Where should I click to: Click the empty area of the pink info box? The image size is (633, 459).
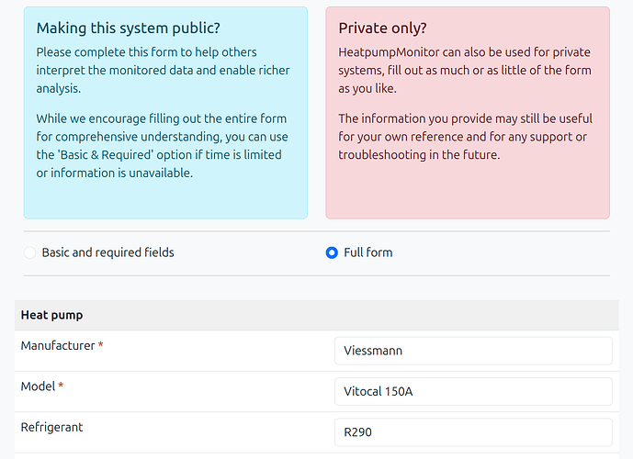pyautogui.click(x=467, y=193)
